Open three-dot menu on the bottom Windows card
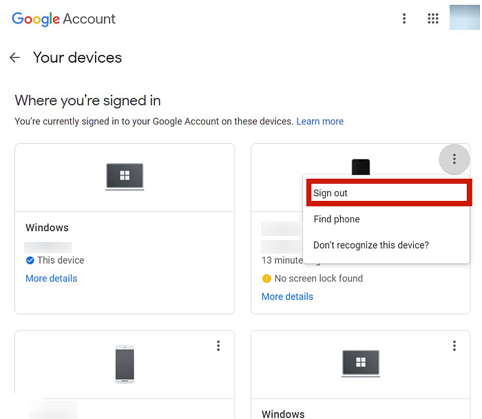 pos(454,345)
